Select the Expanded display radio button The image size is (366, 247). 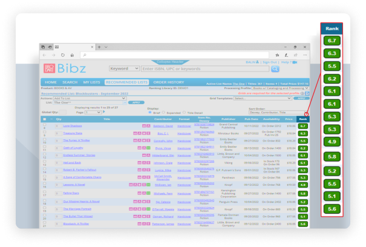pos(163,113)
